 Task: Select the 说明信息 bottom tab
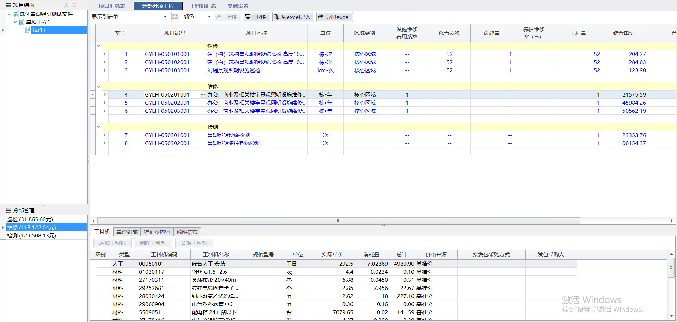pyautogui.click(x=187, y=232)
